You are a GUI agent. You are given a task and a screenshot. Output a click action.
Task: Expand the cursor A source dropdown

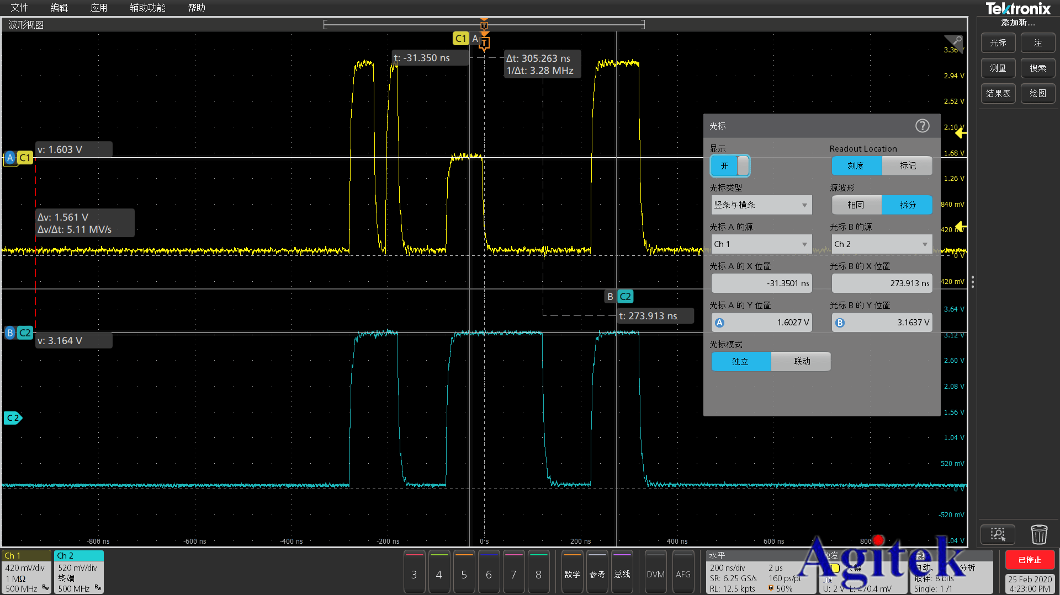pyautogui.click(x=761, y=244)
